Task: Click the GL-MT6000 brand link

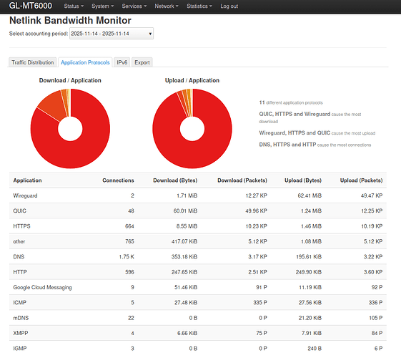Action: (31, 6)
